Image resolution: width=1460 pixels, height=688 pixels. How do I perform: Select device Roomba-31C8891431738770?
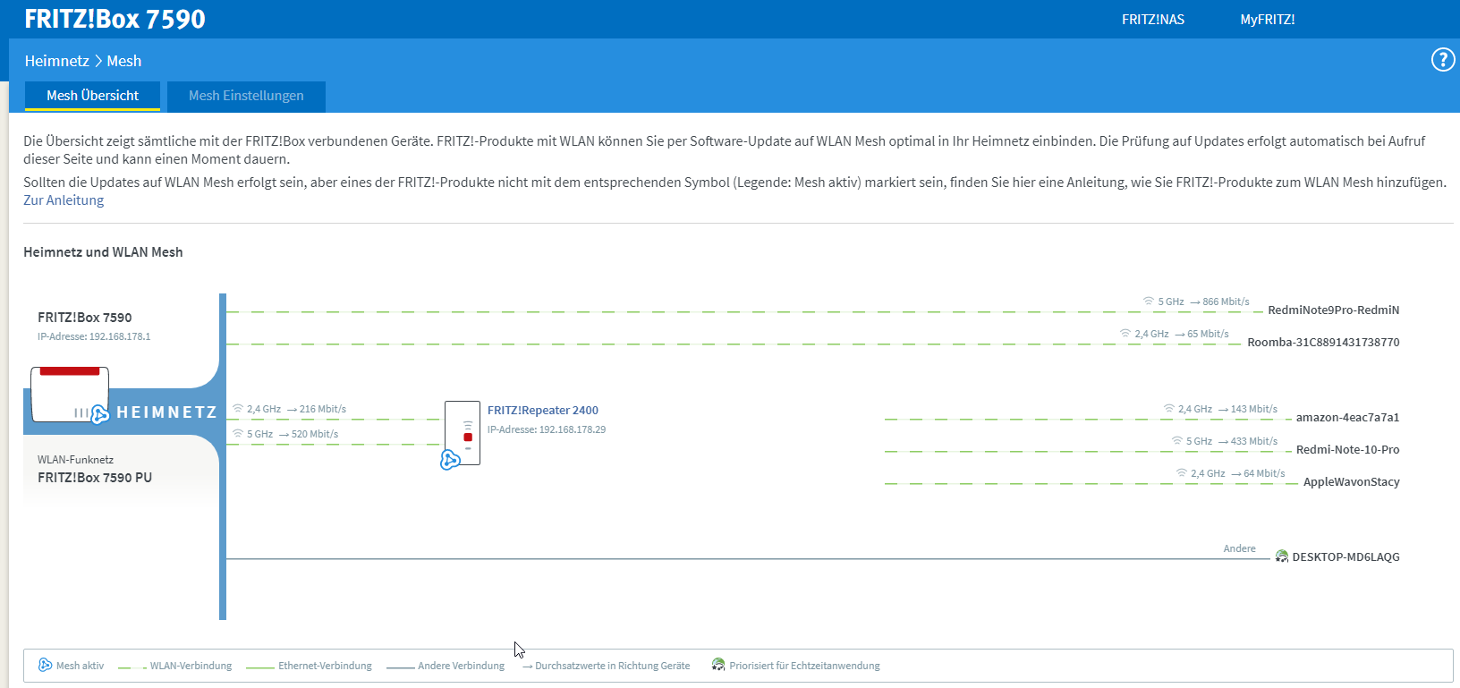coord(1323,343)
